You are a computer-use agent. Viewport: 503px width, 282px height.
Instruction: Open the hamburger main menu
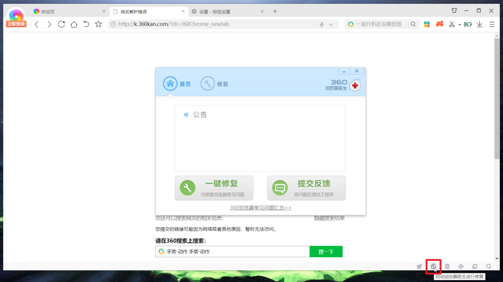point(492,24)
